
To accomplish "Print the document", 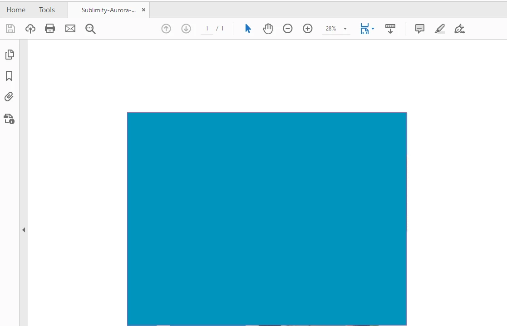I will tap(50, 29).
